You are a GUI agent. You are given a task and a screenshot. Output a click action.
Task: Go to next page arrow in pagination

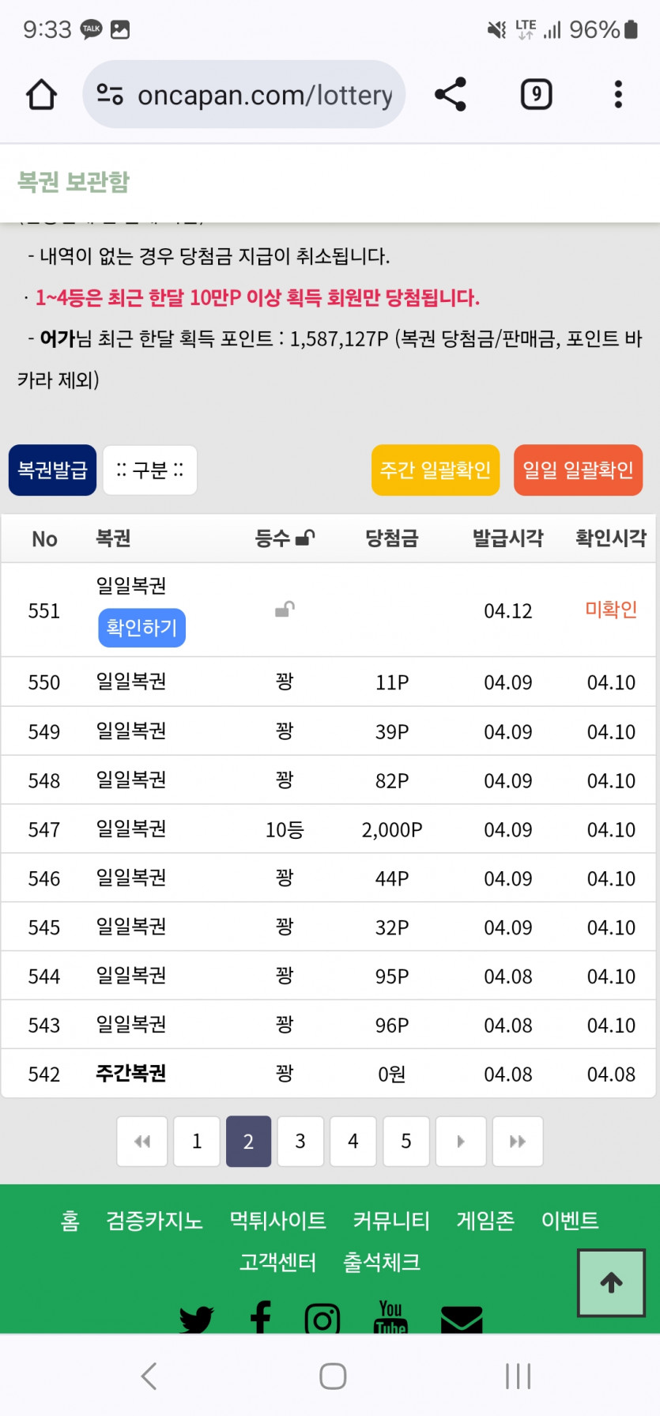click(x=461, y=1141)
